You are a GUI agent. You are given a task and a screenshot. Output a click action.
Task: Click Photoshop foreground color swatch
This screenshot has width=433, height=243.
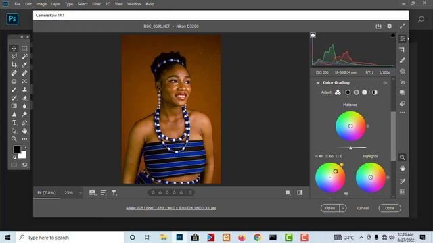[17, 149]
